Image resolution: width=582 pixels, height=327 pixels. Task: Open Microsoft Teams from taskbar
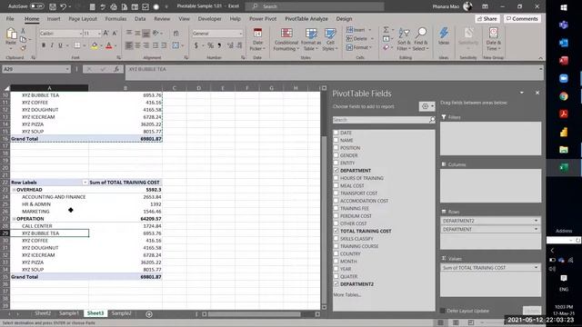tap(564, 25)
